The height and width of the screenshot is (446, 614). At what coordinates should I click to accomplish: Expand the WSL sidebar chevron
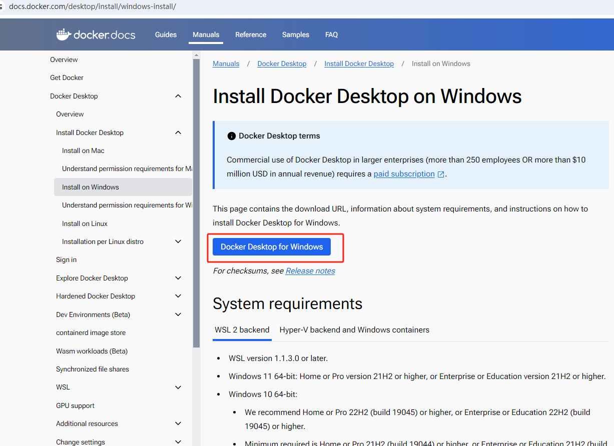pyautogui.click(x=178, y=387)
